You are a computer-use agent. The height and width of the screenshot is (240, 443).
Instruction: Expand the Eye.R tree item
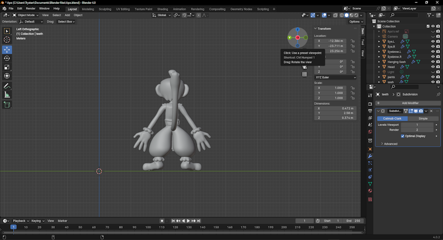pyautogui.click(x=379, y=47)
